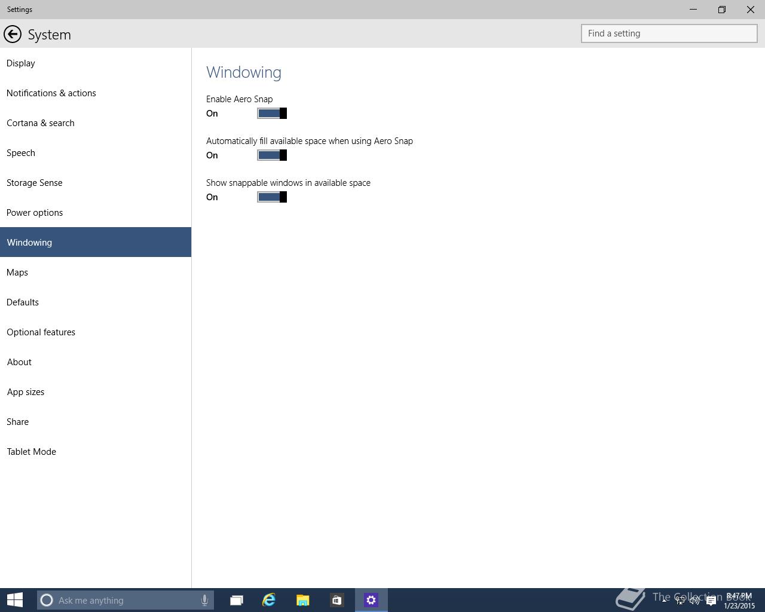Minimize the Settings window

click(693, 10)
